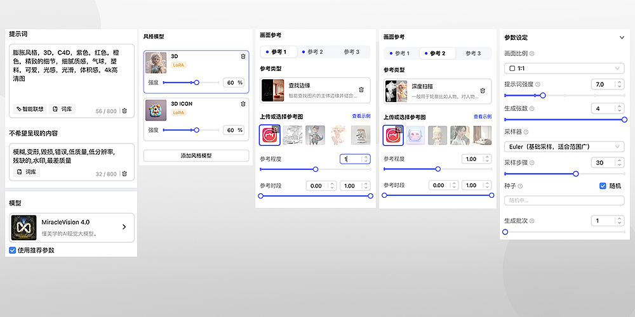Open 词库 under the prompt box
The height and width of the screenshot is (317, 635).
62,109
